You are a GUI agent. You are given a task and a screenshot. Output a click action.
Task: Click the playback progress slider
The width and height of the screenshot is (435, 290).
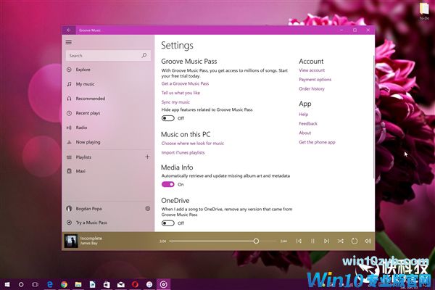pos(223,241)
